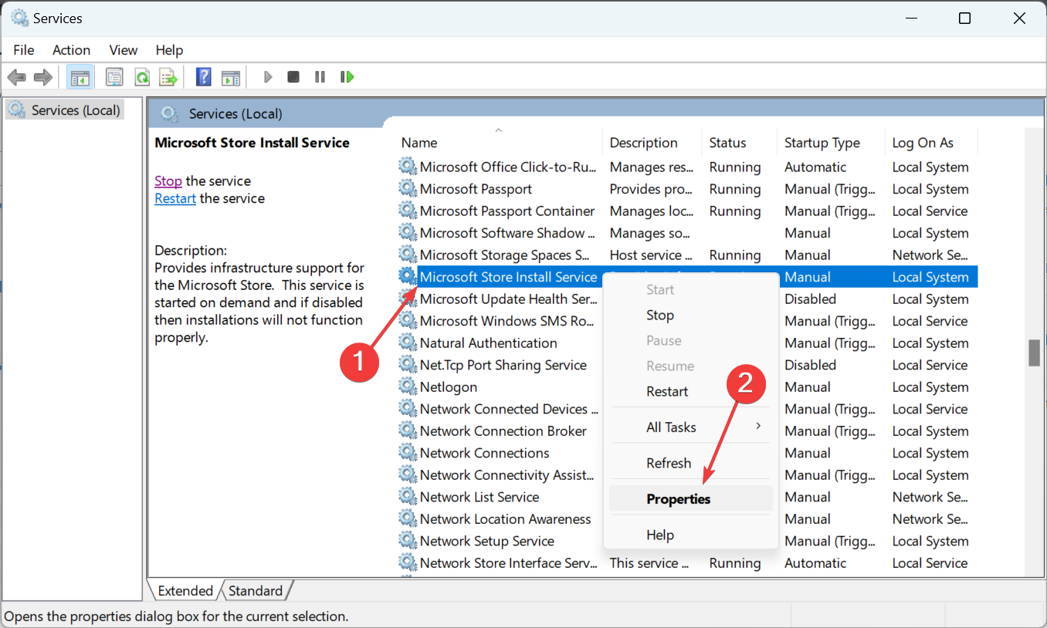Select Microsoft Windows SMS Router service name
This screenshot has height=628, width=1047.
507,321
